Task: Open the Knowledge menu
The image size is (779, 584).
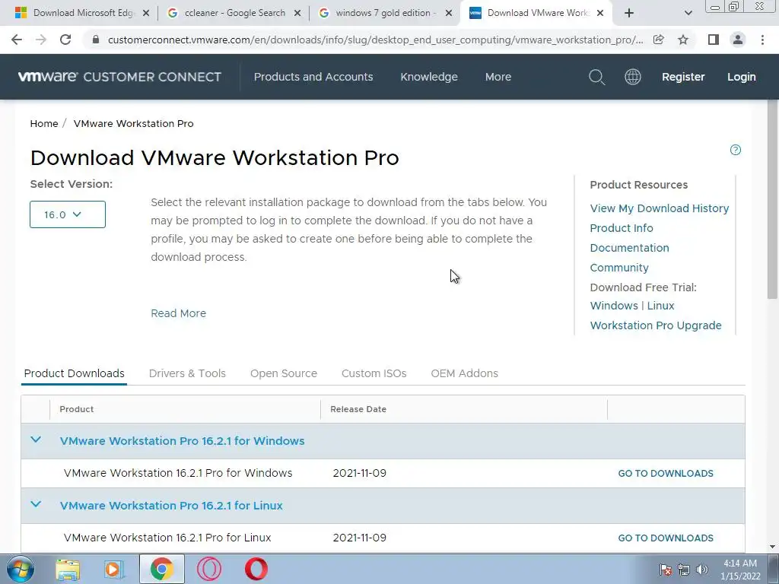Action: point(429,77)
